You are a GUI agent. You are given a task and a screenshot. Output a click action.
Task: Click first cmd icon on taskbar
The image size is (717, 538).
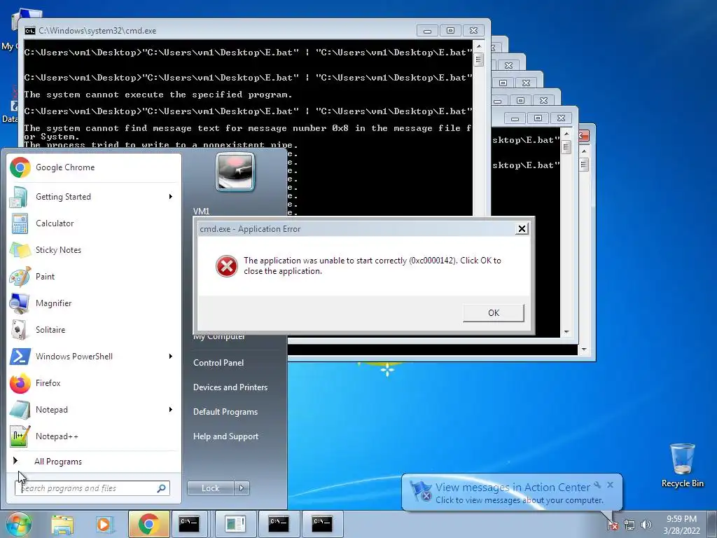[189, 524]
